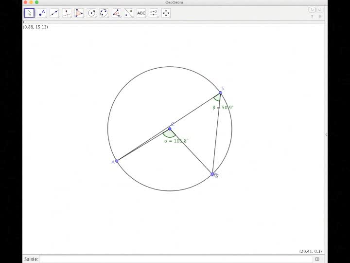Choose the Ellipse conic tool

104,13
